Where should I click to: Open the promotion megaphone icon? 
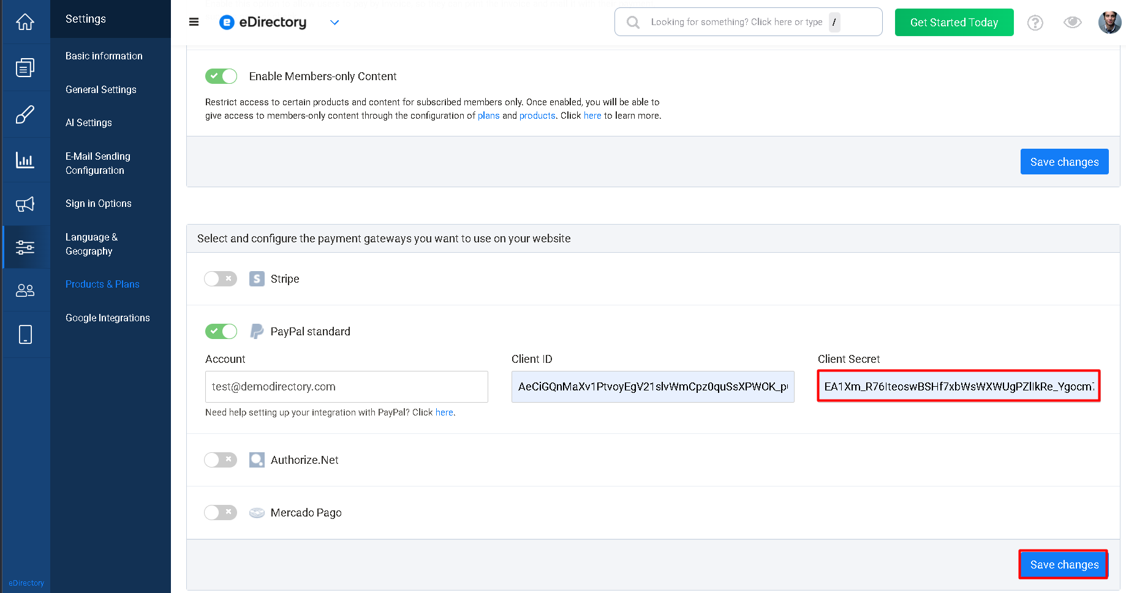tap(25, 204)
